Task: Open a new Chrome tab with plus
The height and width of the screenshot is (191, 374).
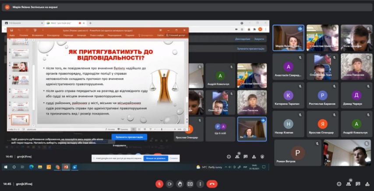Action: [x=90, y=23]
